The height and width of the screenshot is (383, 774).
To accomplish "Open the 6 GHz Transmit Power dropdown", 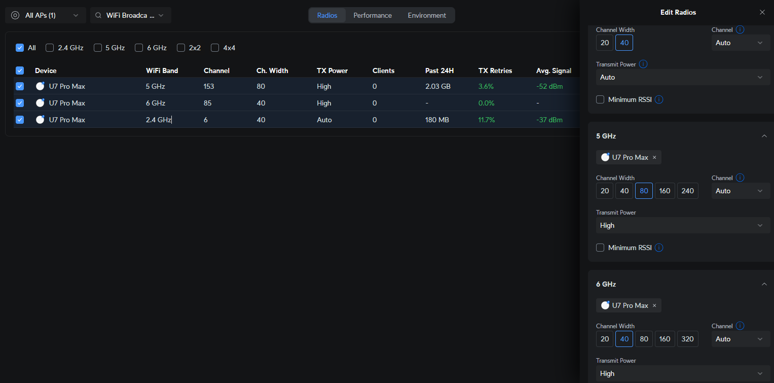I will pyautogui.click(x=683, y=373).
